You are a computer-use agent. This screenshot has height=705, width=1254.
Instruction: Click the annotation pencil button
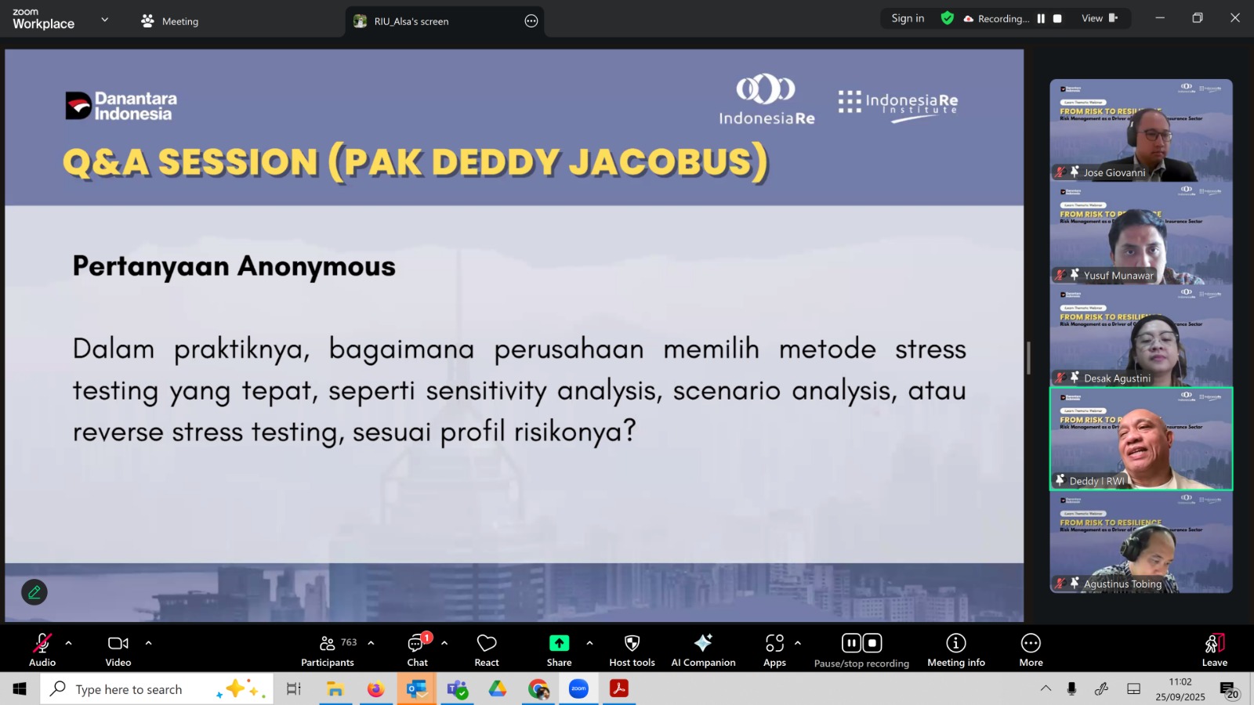tap(34, 592)
